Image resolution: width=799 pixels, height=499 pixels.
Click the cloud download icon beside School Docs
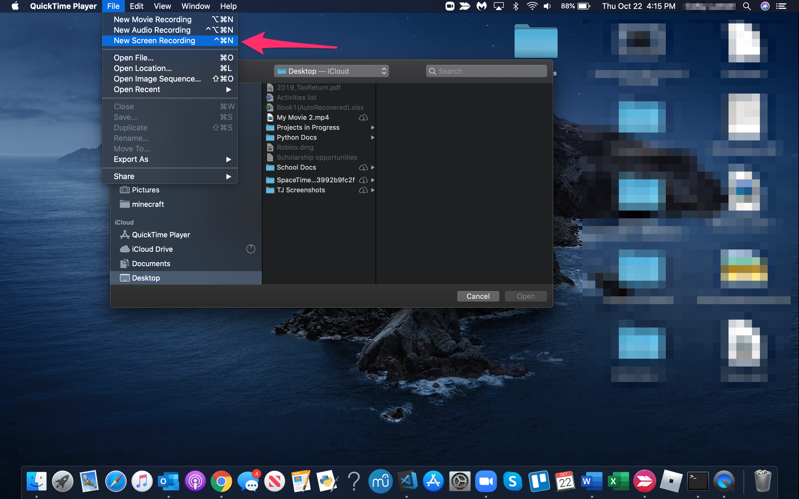click(x=363, y=168)
